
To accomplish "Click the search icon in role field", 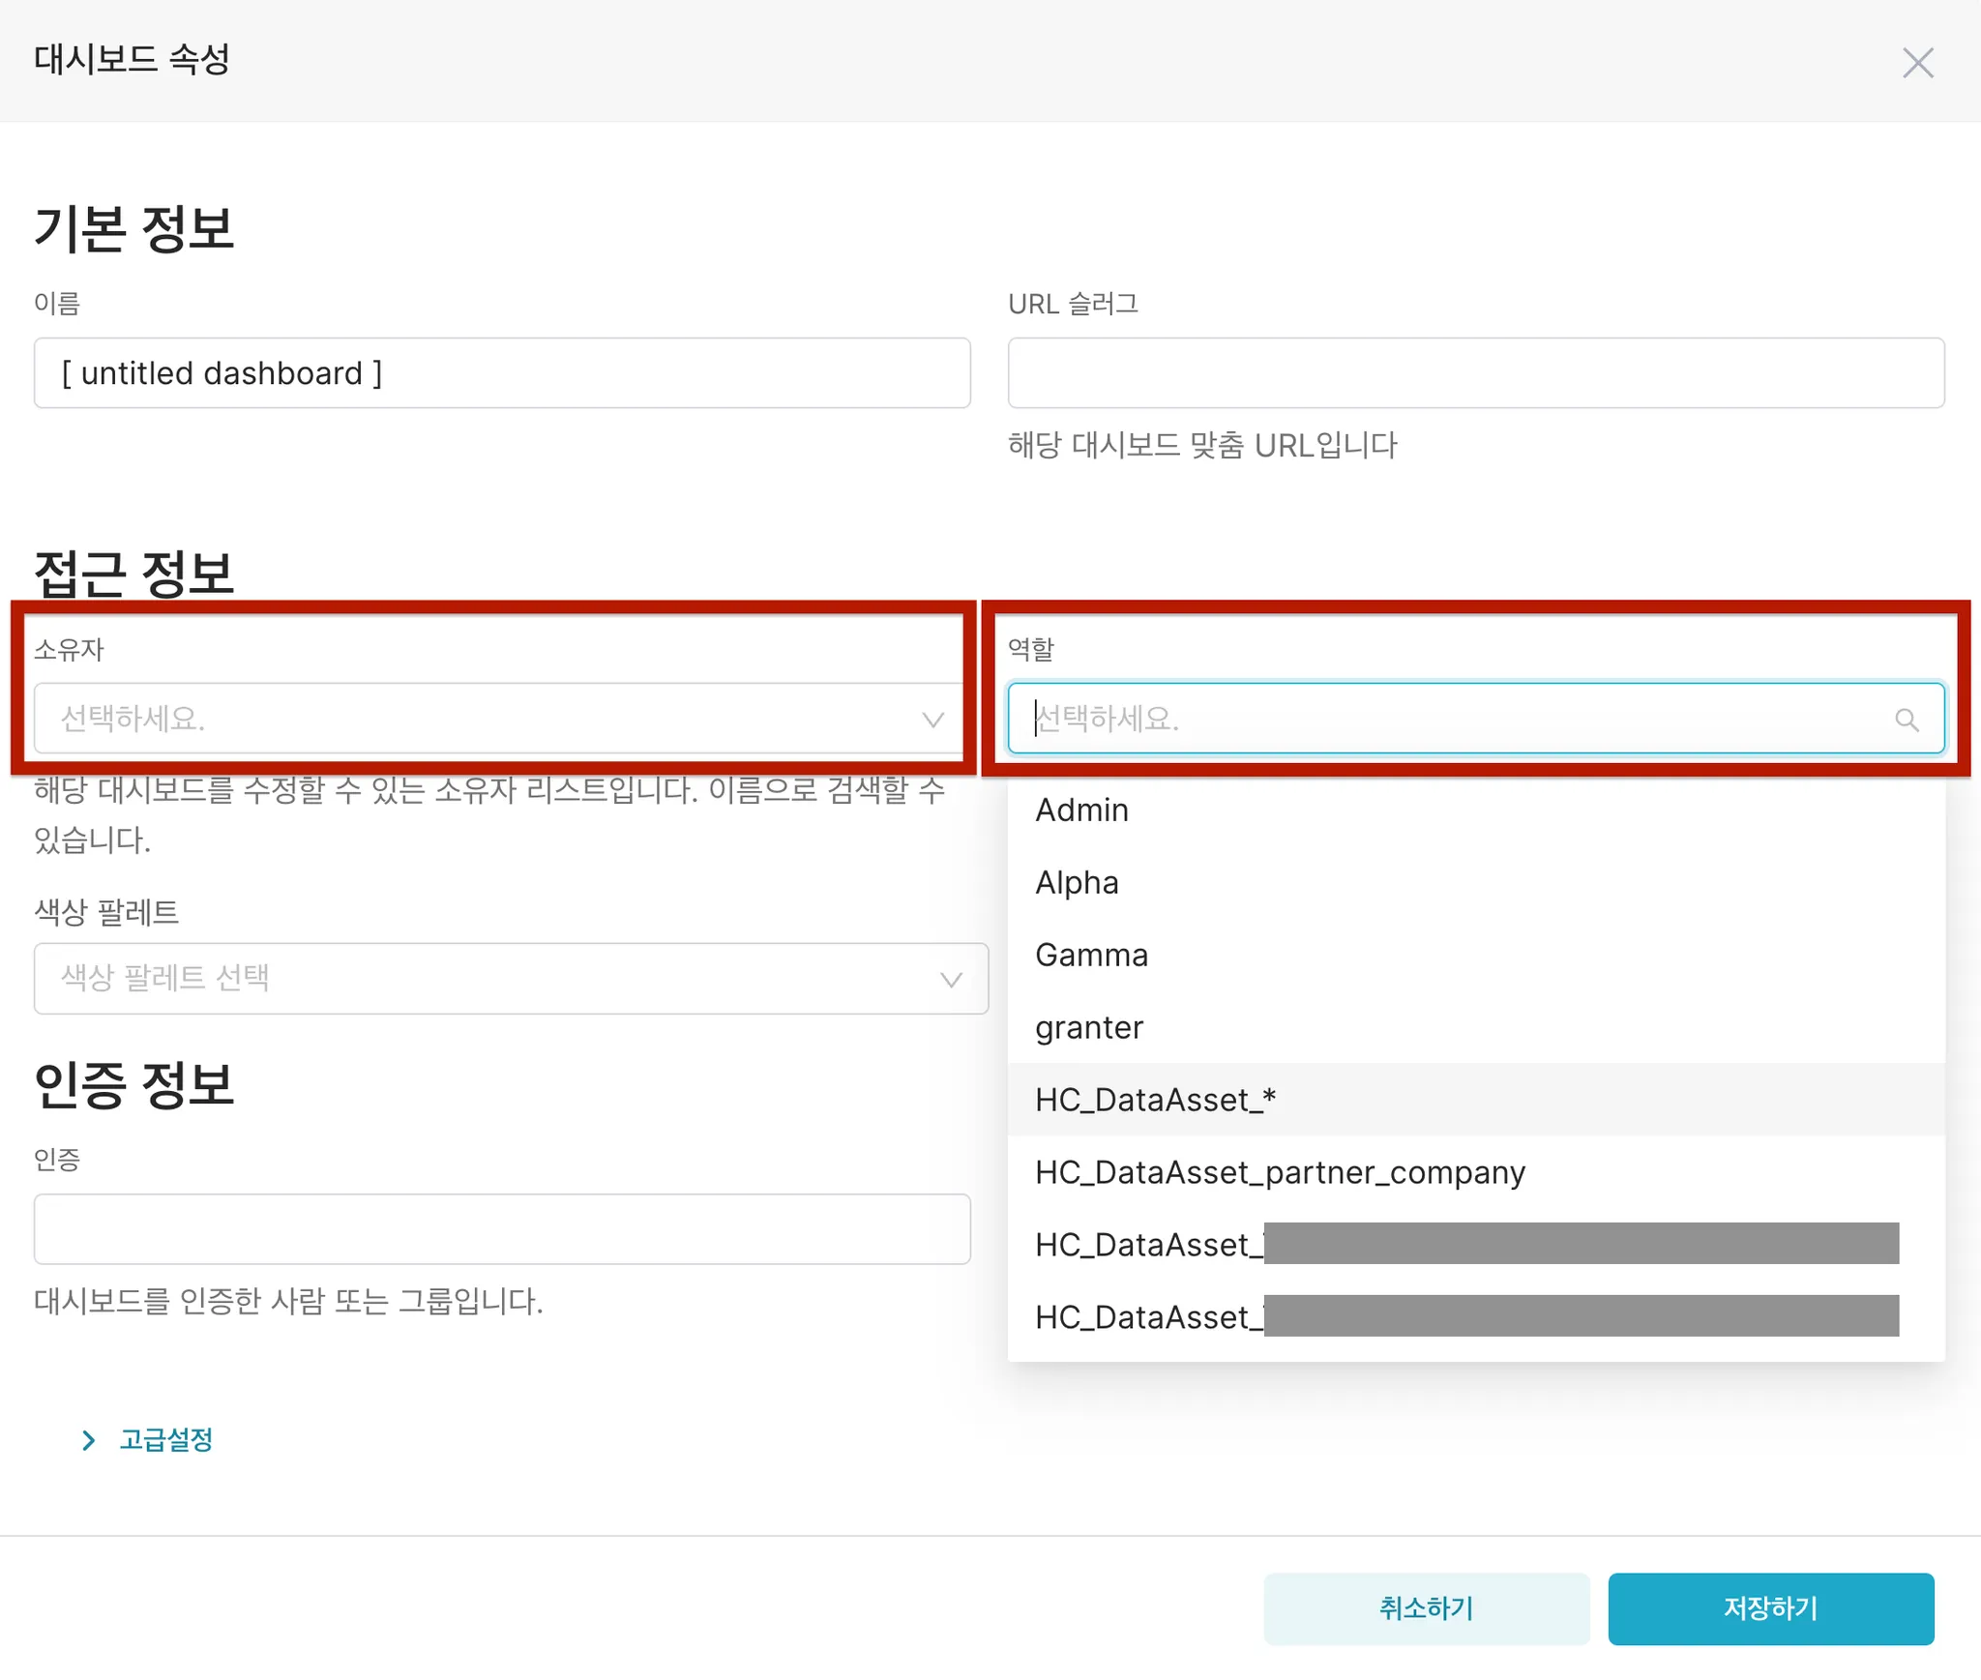I will point(1906,720).
